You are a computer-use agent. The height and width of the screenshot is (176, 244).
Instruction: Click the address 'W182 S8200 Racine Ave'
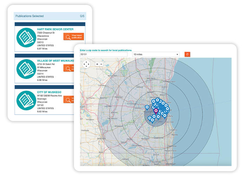point(50,96)
